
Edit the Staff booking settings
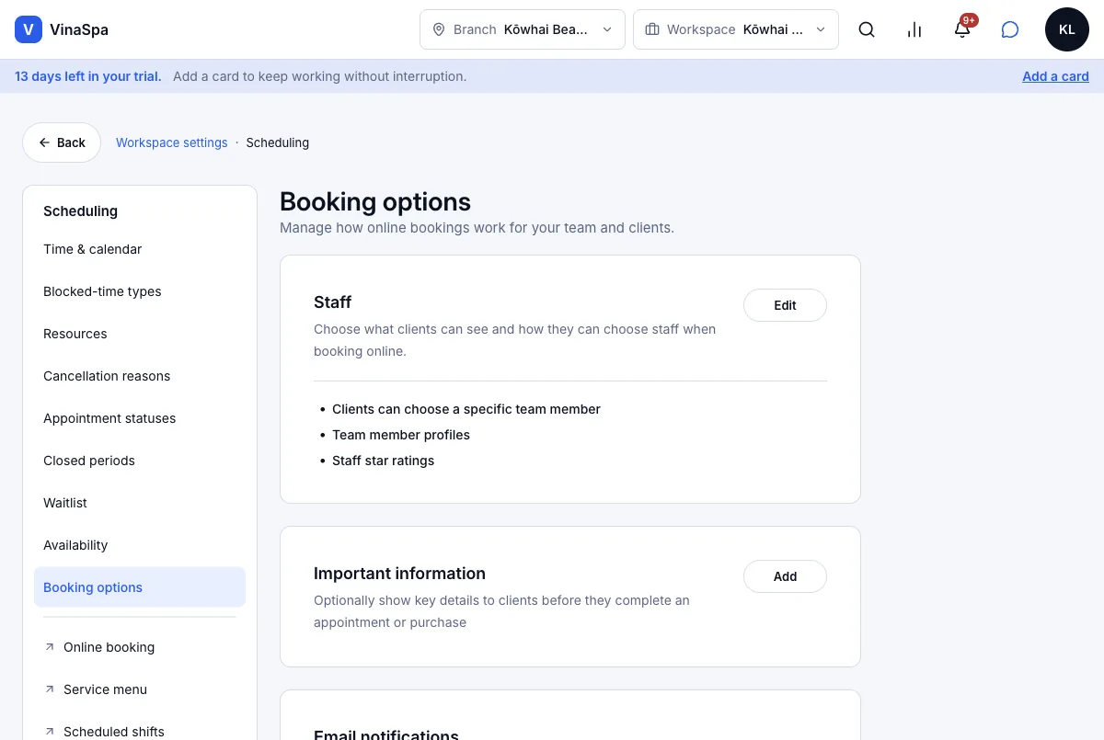click(785, 305)
